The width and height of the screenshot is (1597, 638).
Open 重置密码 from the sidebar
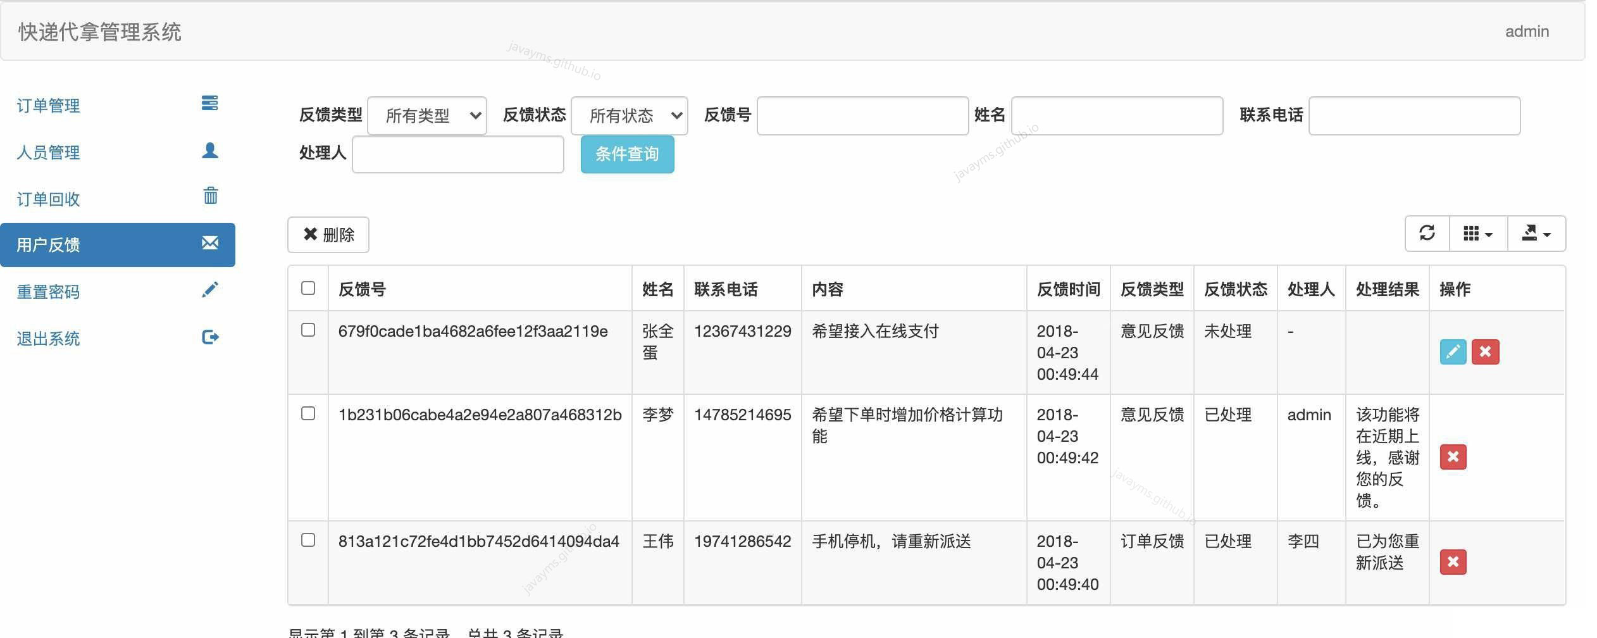[47, 291]
